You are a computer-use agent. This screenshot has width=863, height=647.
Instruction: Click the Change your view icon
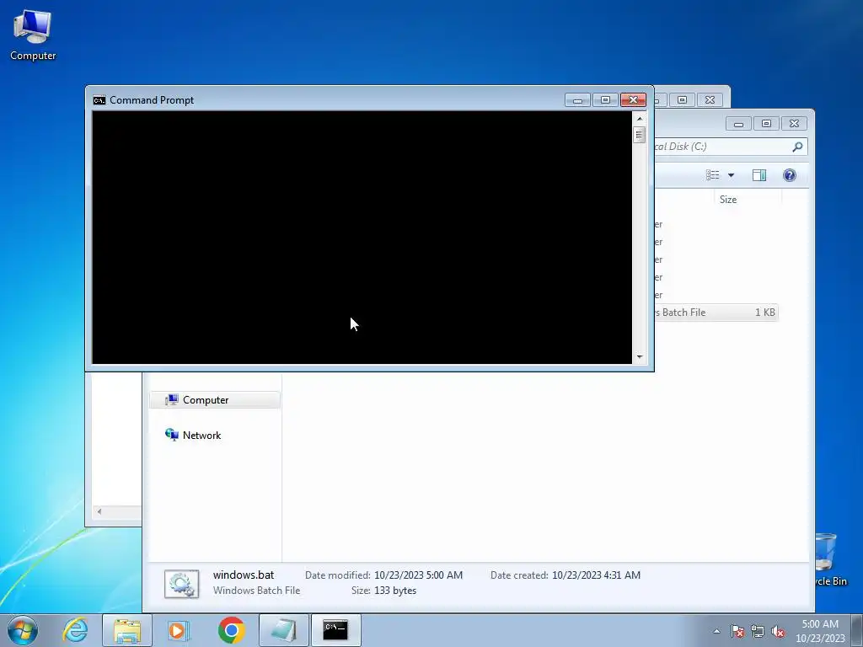click(x=713, y=175)
